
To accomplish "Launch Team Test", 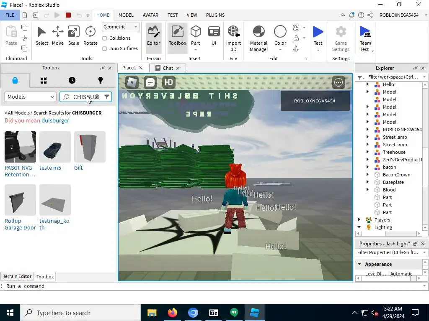I will point(365,38).
